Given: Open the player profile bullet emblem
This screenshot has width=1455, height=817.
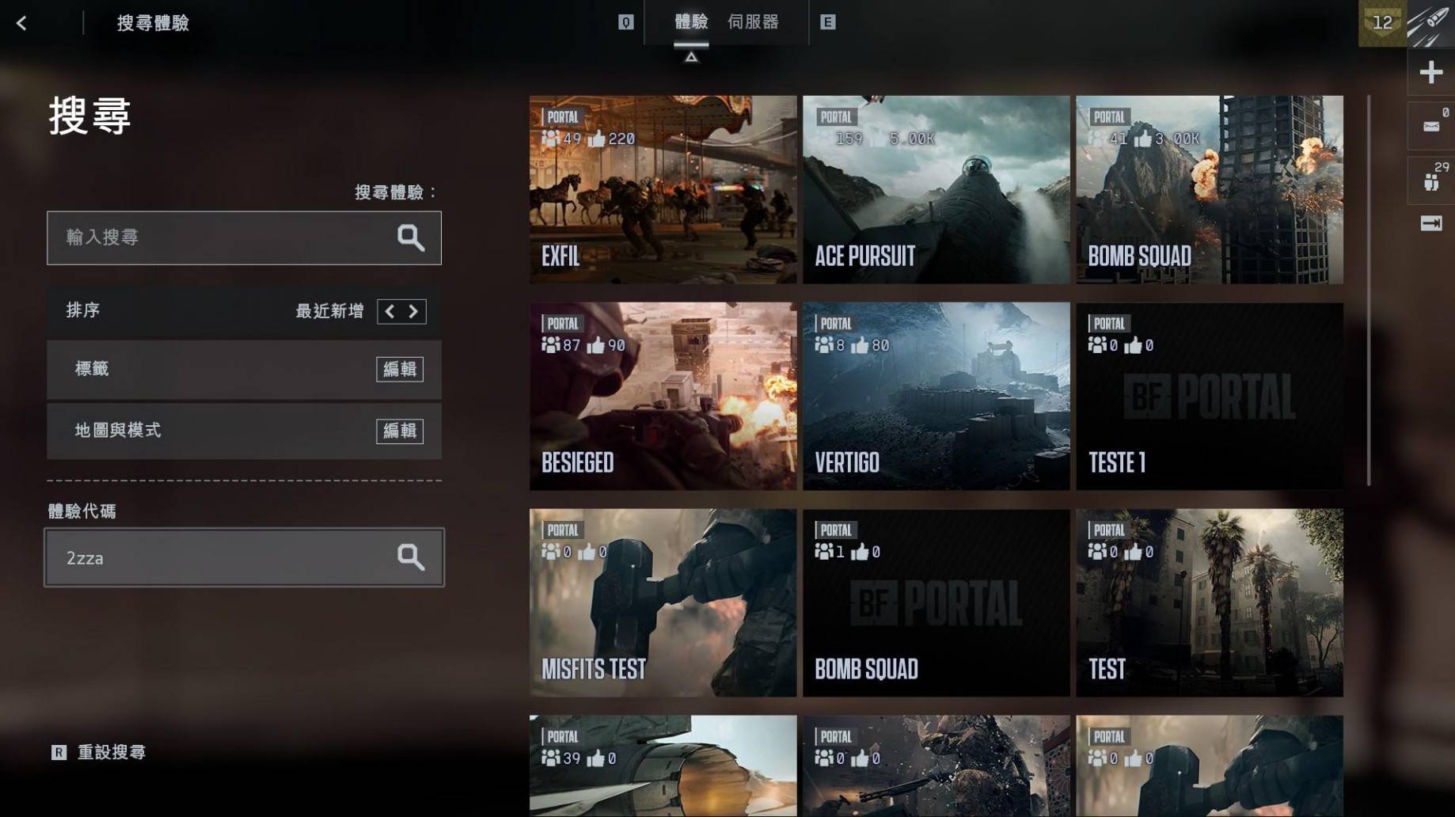Looking at the screenshot, I should point(1430,24).
